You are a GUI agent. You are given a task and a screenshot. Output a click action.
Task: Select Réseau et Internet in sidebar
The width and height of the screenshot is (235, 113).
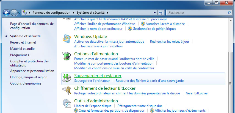(23, 42)
